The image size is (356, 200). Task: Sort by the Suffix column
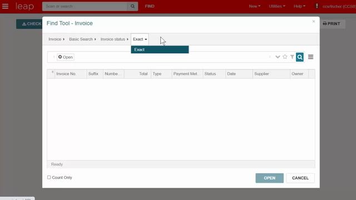click(95, 74)
